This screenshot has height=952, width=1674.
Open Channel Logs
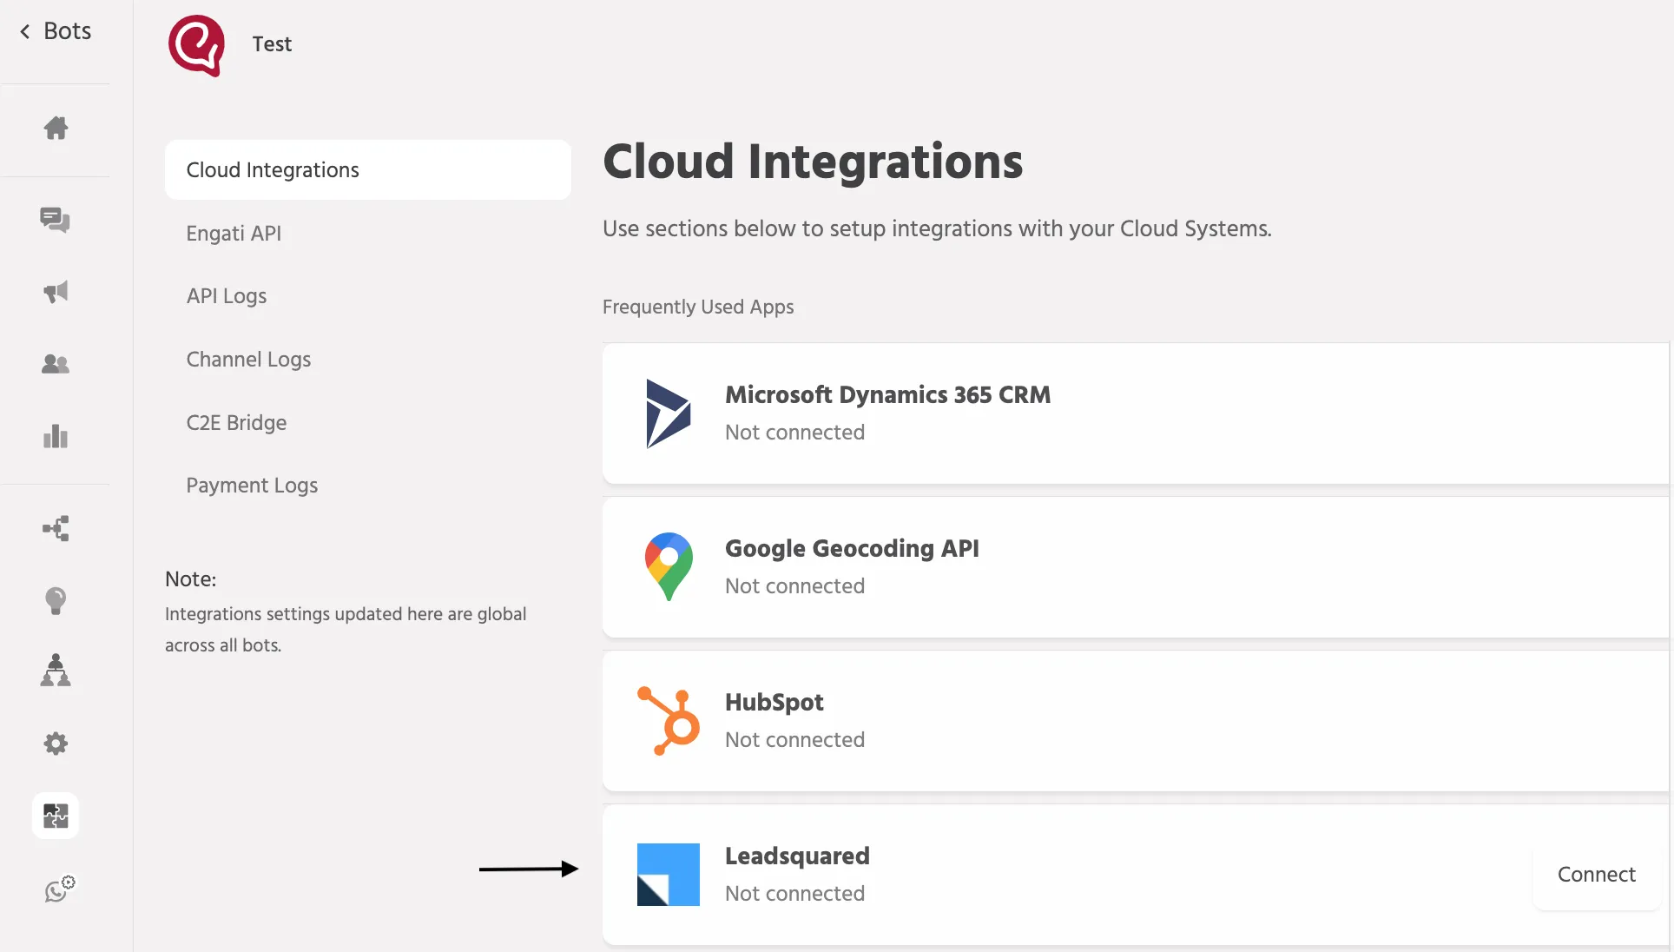(x=248, y=360)
